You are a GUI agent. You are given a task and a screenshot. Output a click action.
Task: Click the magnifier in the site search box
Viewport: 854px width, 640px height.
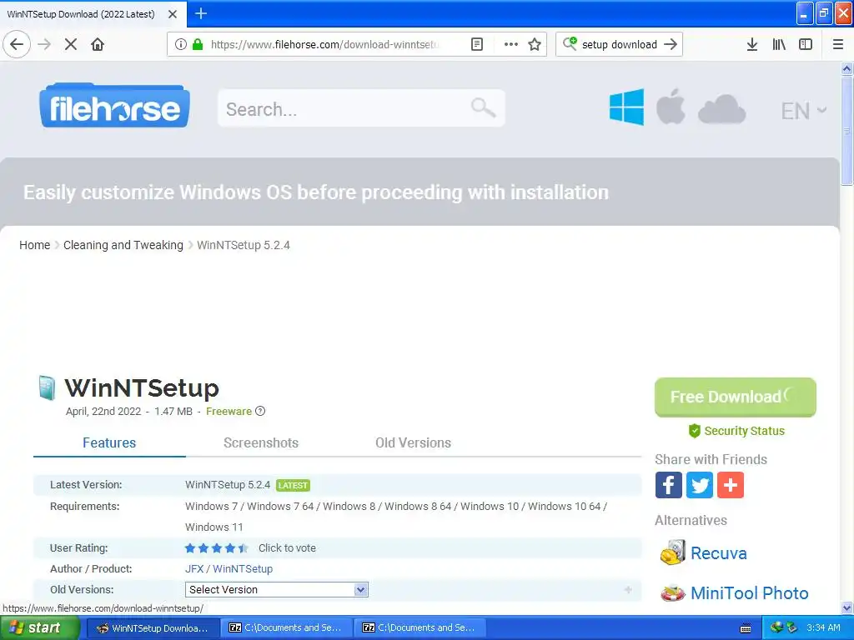(x=483, y=107)
